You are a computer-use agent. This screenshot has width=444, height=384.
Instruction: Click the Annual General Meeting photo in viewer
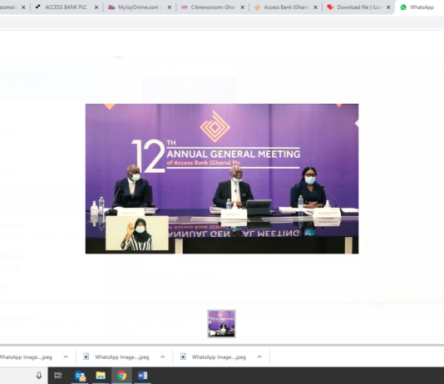222,179
